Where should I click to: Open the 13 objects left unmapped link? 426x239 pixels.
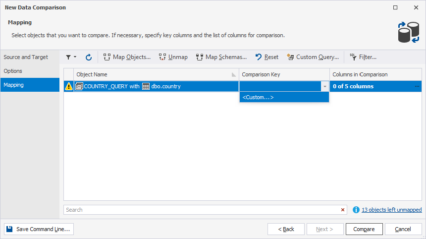tap(391, 210)
